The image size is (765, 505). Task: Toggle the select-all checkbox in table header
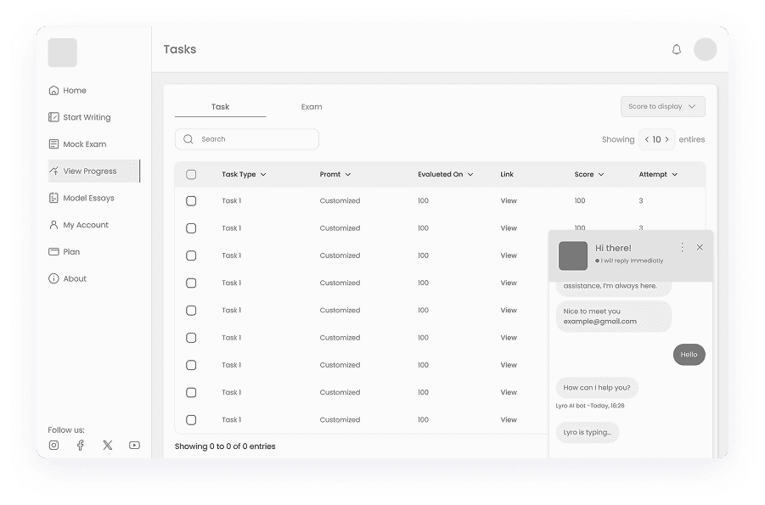click(191, 174)
